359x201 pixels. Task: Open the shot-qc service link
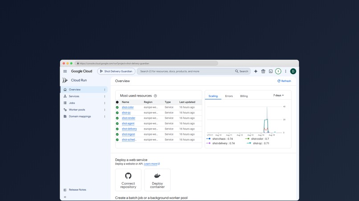(x=126, y=113)
